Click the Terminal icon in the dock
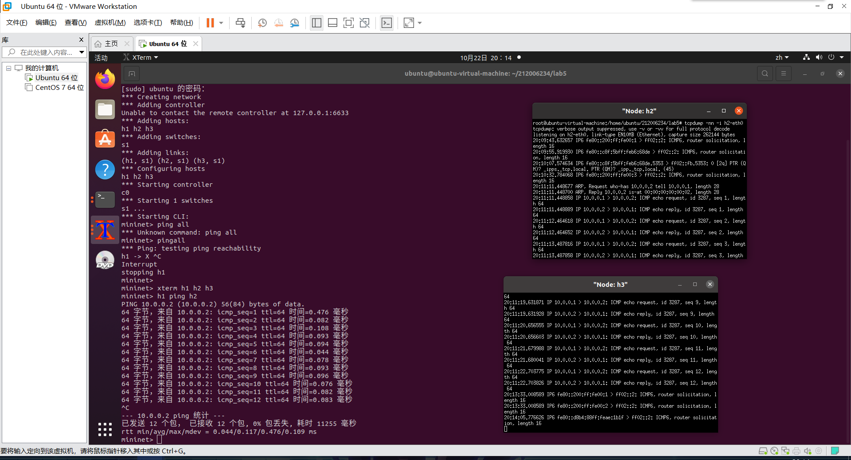Screen dimensions: 851x460 pyautogui.click(x=105, y=200)
